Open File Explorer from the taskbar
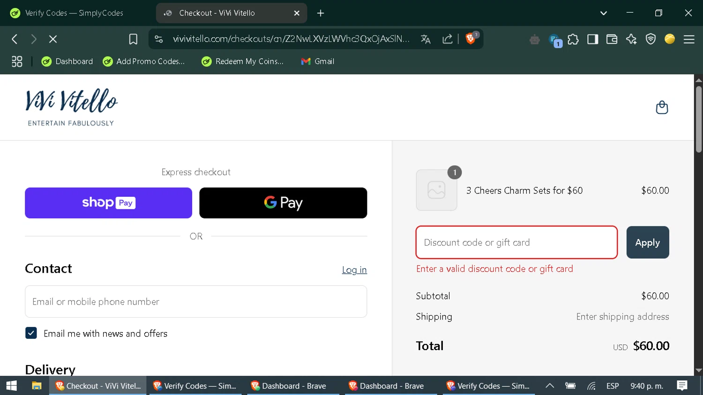 pos(37,386)
